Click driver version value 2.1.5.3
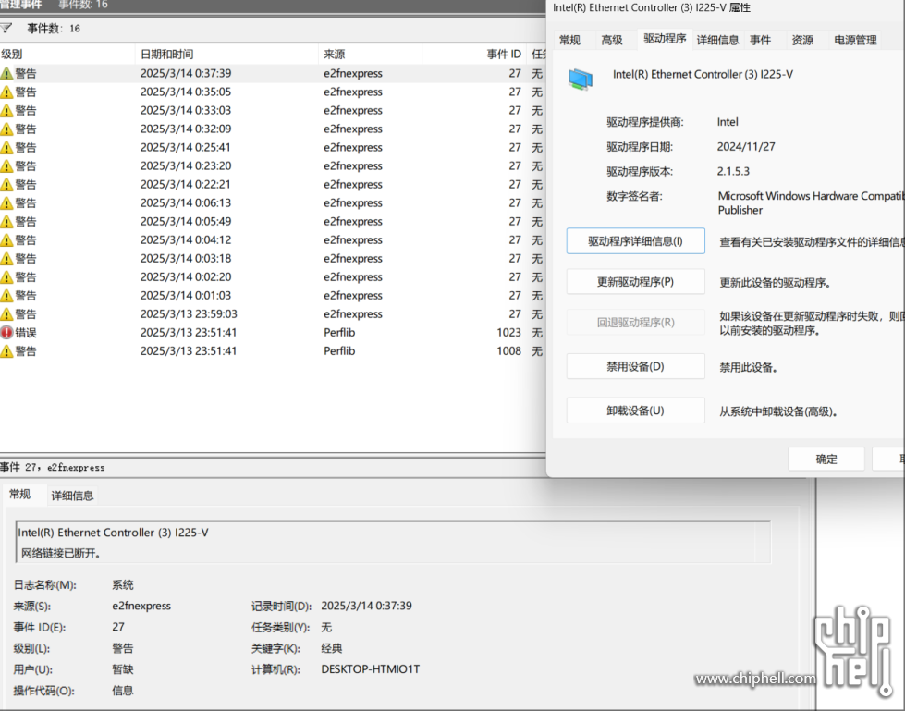Image resolution: width=905 pixels, height=711 pixels. coord(733,171)
